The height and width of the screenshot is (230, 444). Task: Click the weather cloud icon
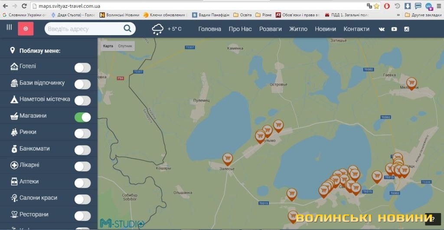coord(157,29)
